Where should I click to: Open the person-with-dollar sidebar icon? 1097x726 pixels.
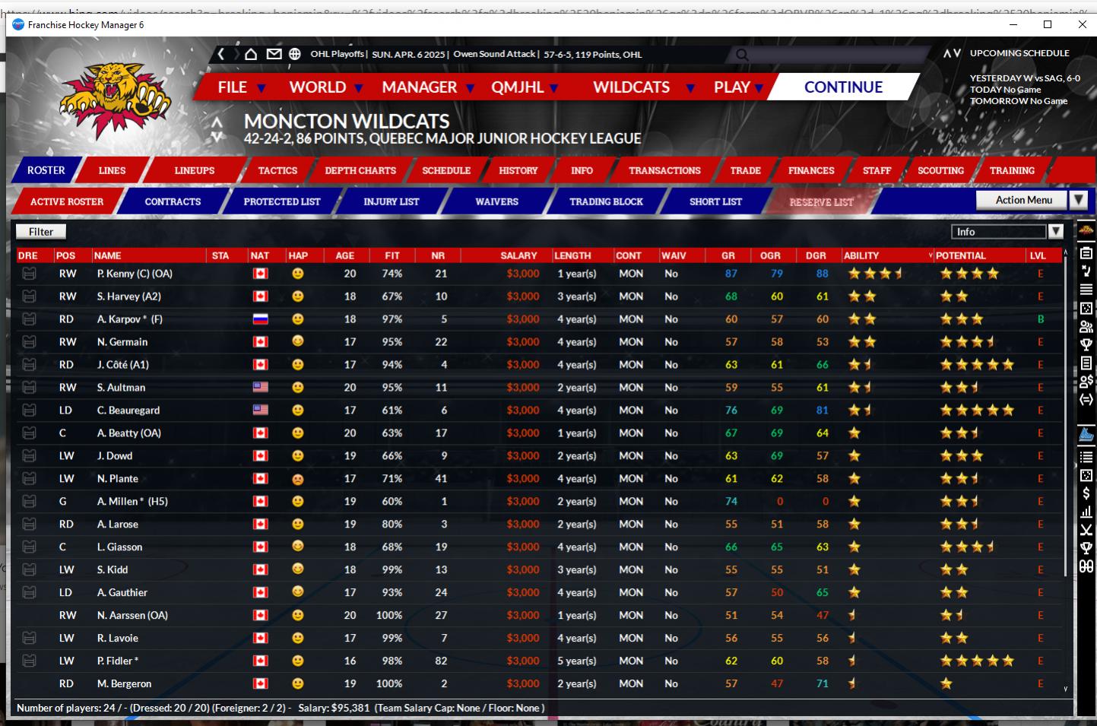(1086, 381)
